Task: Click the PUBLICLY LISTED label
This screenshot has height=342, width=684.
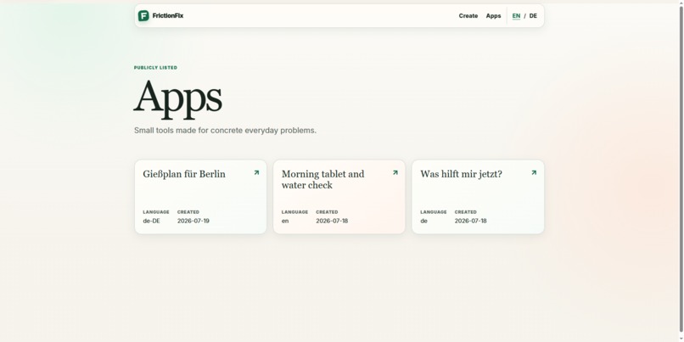Action: [x=156, y=68]
